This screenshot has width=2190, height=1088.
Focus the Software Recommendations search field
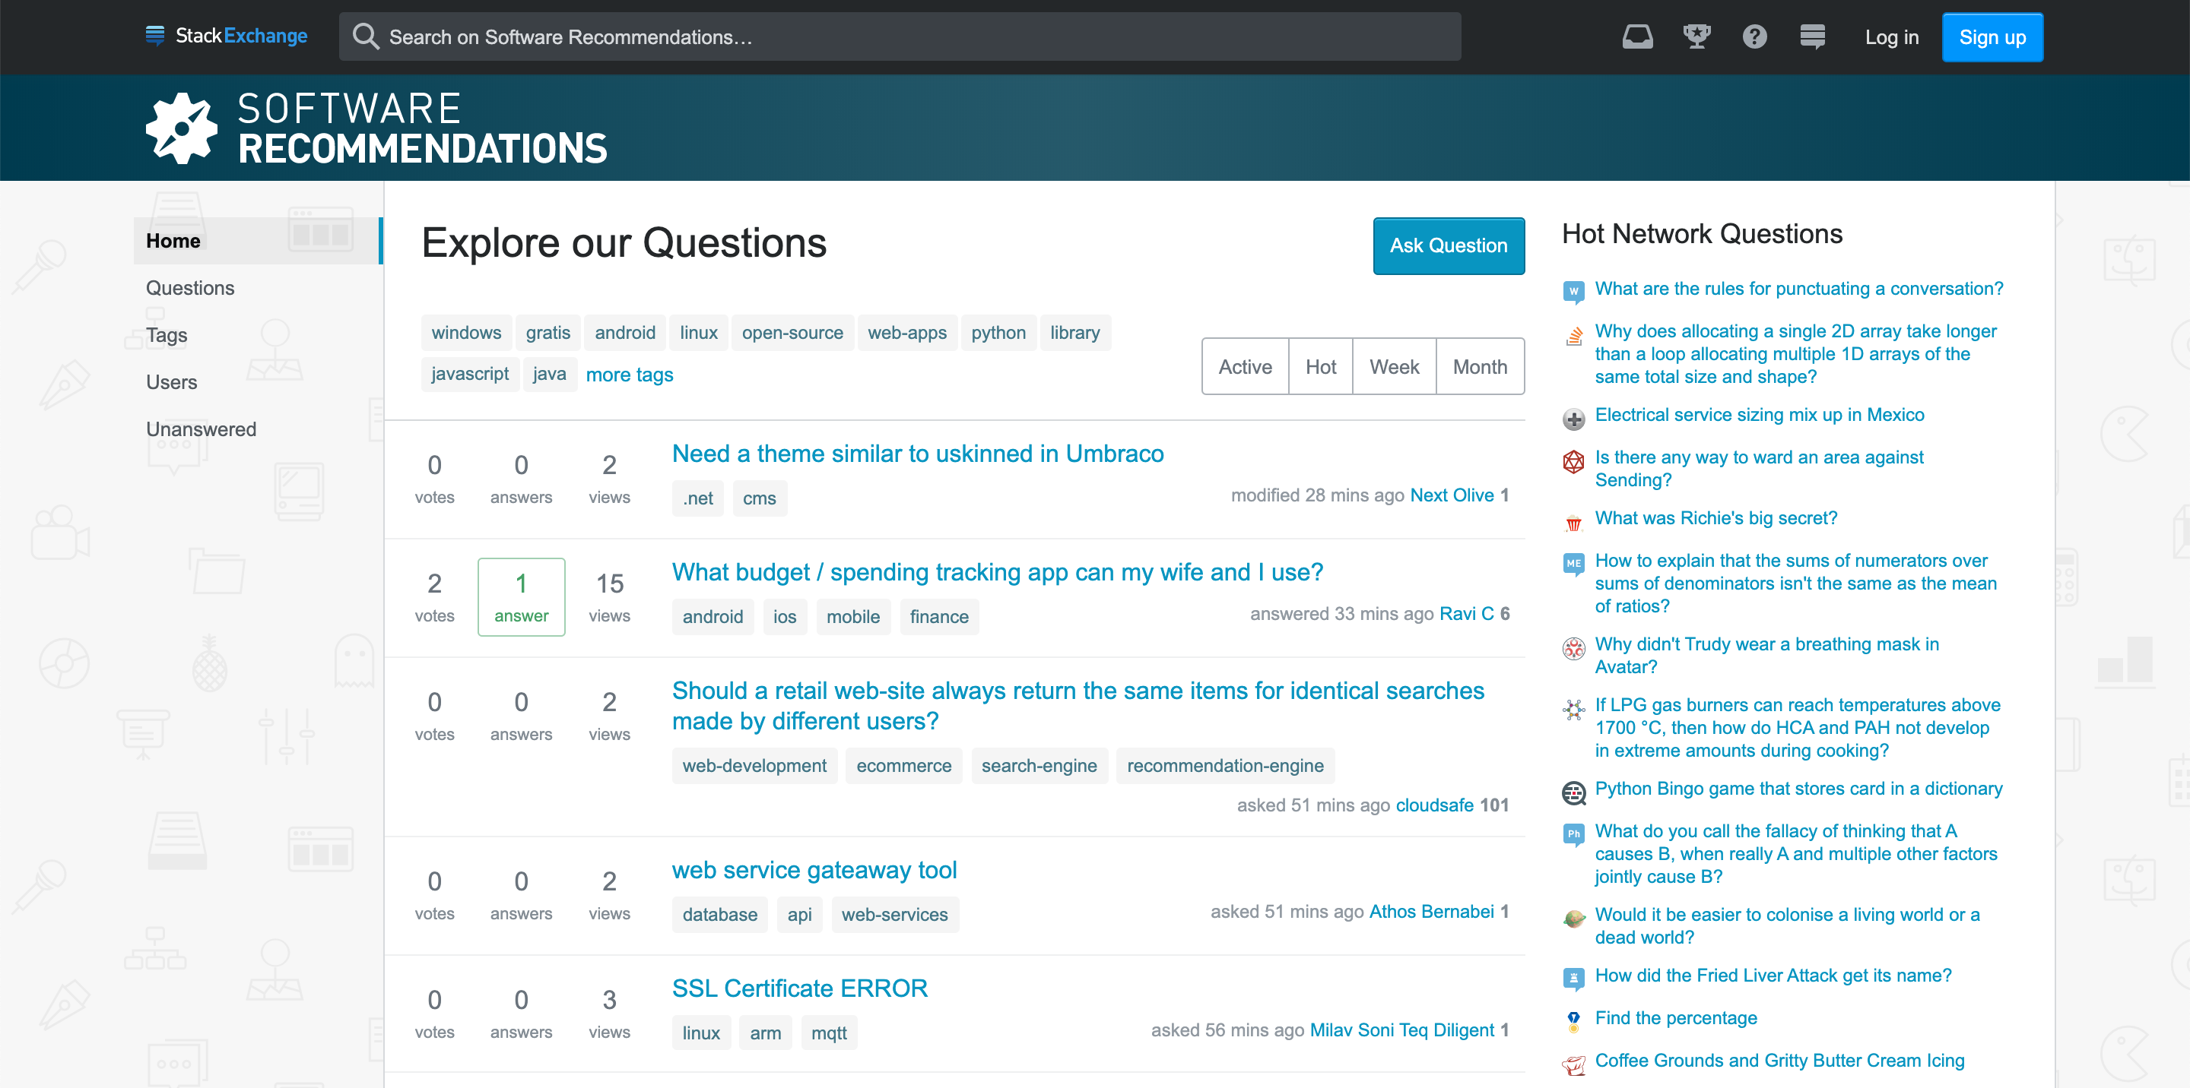pyautogui.click(x=900, y=36)
